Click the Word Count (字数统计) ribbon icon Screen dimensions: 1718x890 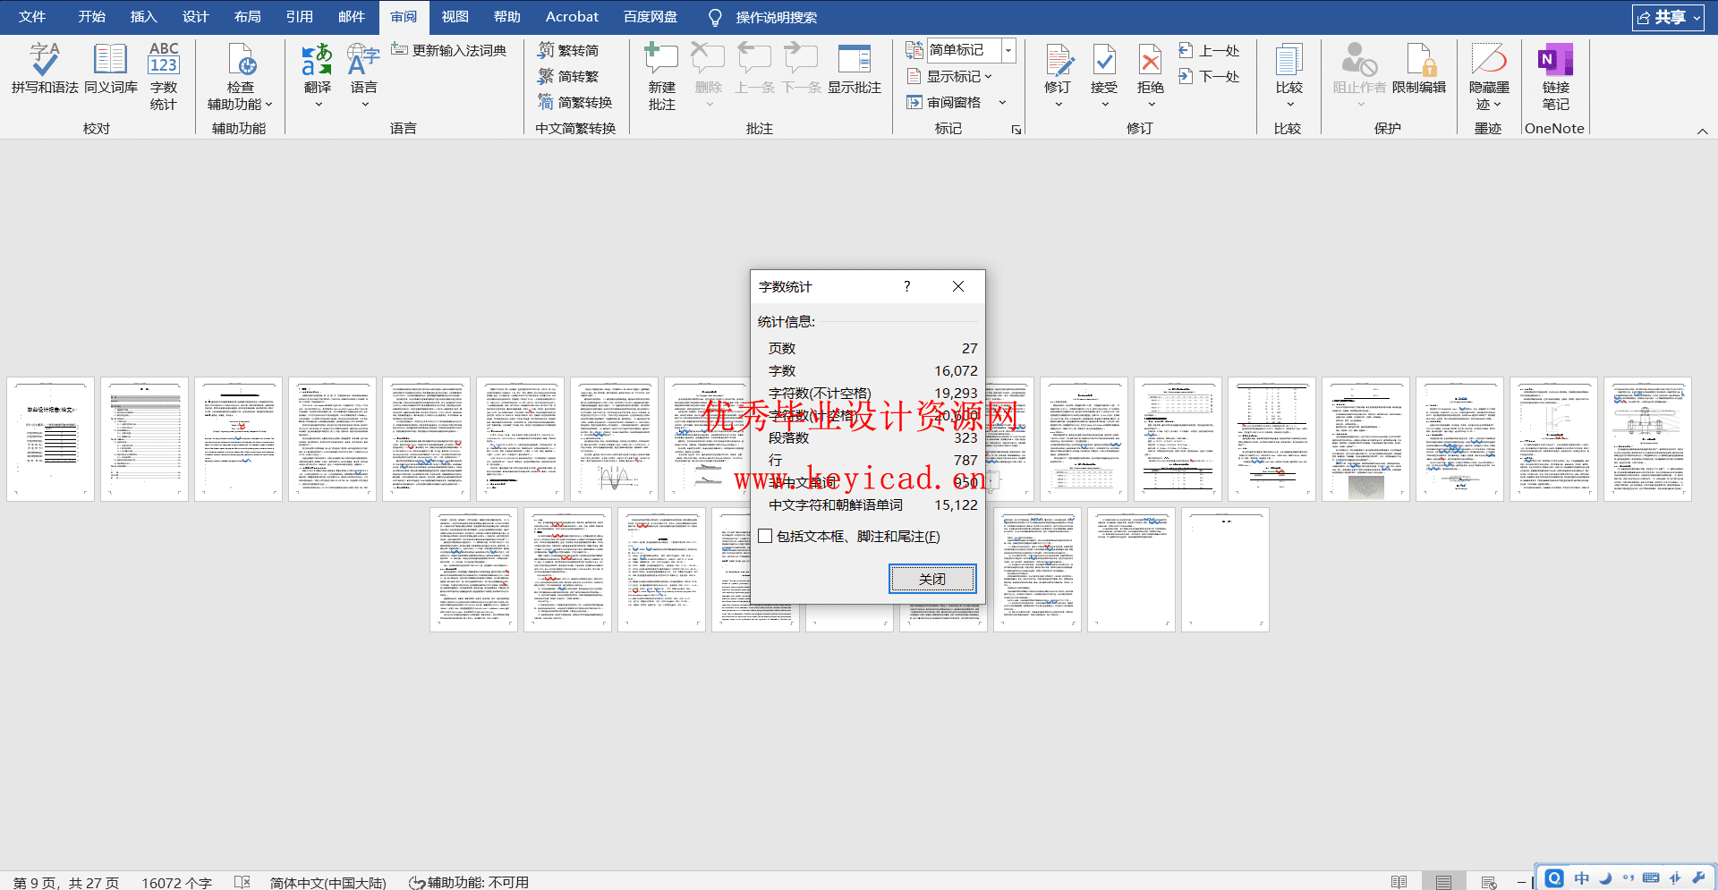point(164,75)
